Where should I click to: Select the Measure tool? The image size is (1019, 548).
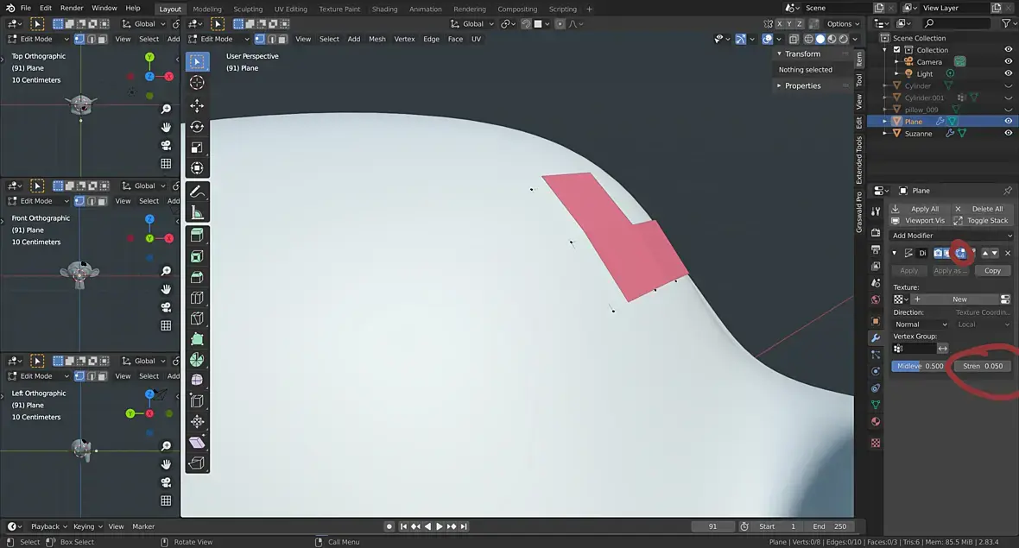[197, 213]
